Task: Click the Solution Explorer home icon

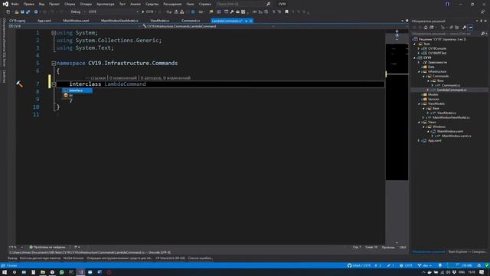Action: pos(426,28)
